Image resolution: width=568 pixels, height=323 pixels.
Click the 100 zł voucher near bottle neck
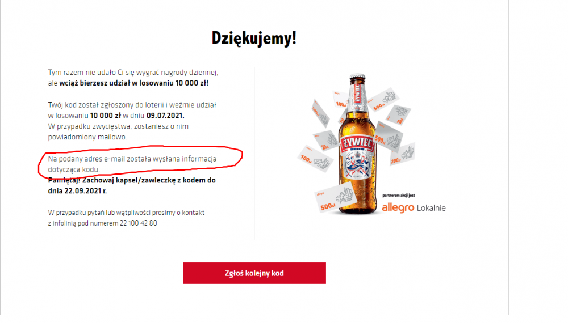click(340, 100)
